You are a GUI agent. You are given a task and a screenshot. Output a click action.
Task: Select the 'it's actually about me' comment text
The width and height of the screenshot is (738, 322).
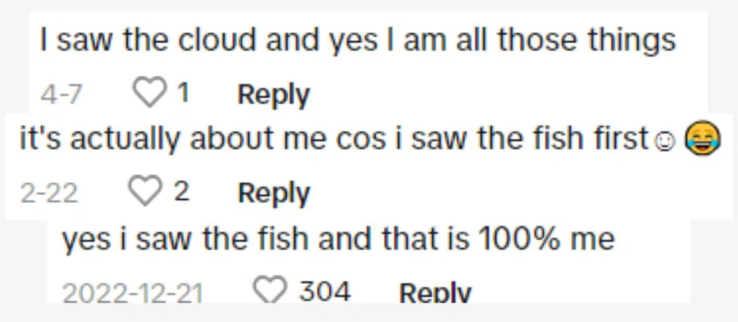[334, 139]
